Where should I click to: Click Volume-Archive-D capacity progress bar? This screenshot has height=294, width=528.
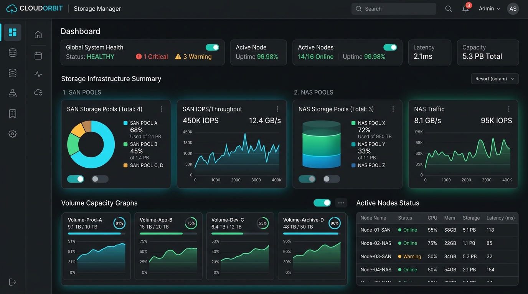click(x=312, y=234)
